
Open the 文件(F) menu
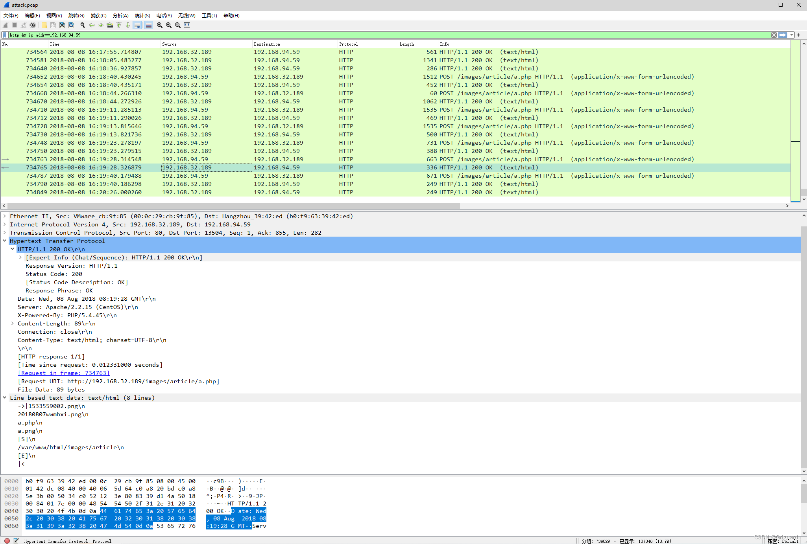(11, 16)
